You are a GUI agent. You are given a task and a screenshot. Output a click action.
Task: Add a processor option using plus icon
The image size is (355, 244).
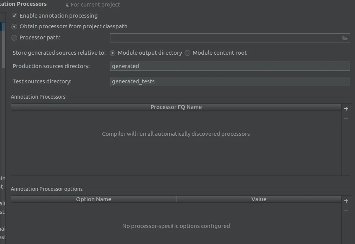(x=346, y=201)
